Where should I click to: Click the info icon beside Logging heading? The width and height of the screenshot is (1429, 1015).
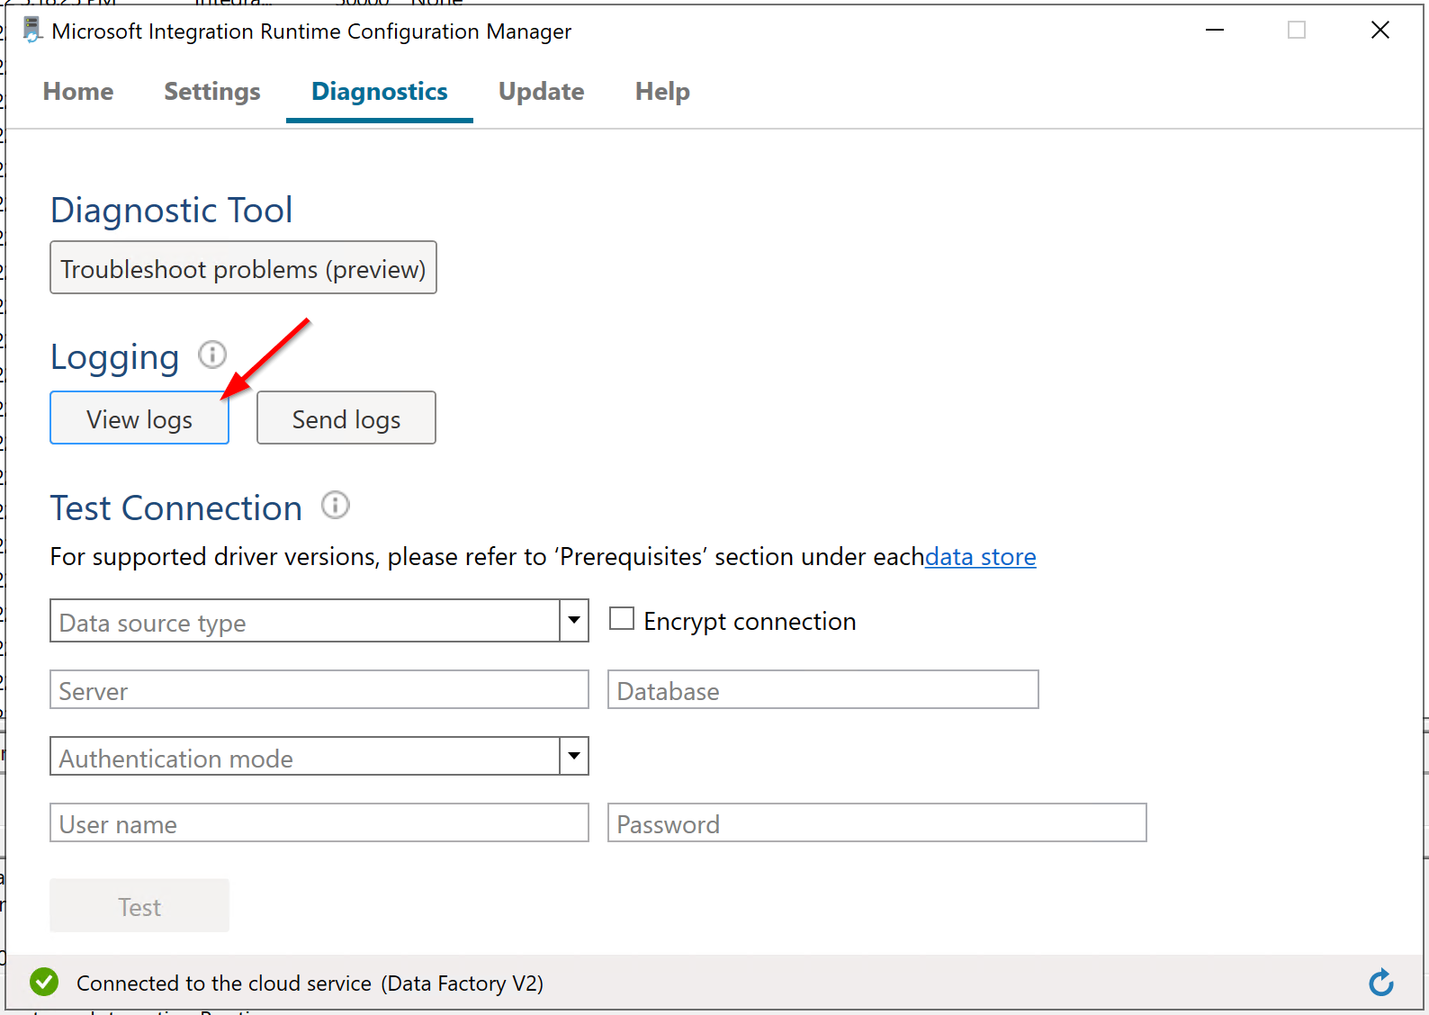pos(212,355)
